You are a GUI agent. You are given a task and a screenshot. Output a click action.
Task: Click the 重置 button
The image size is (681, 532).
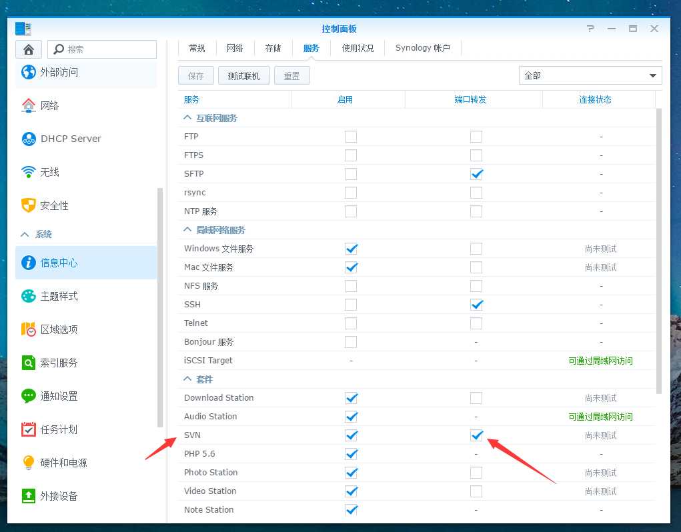292,76
